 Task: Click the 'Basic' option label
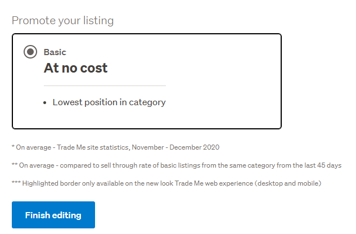pos(55,52)
